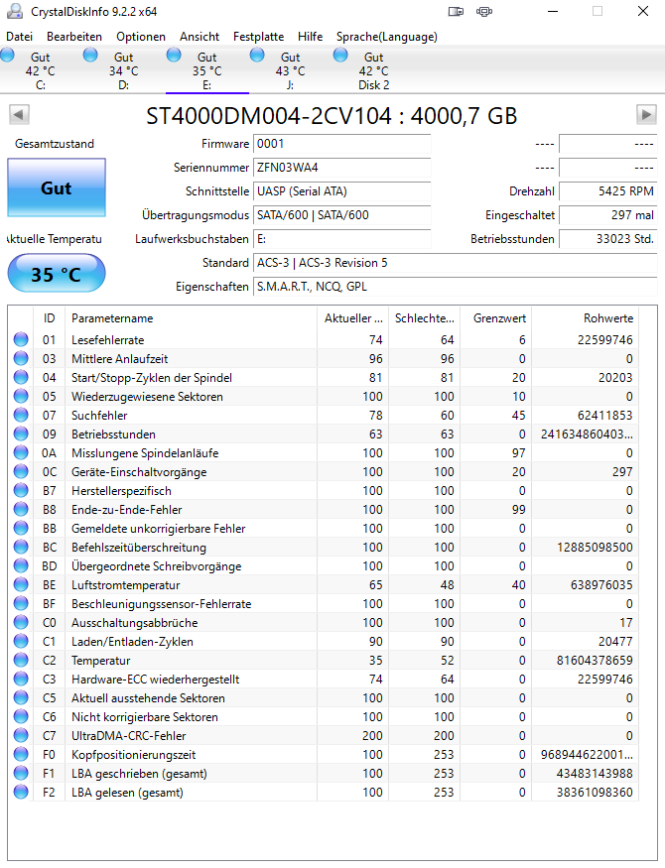Open the Datei menu
Viewport: 665px width, 868px height.
(20, 37)
